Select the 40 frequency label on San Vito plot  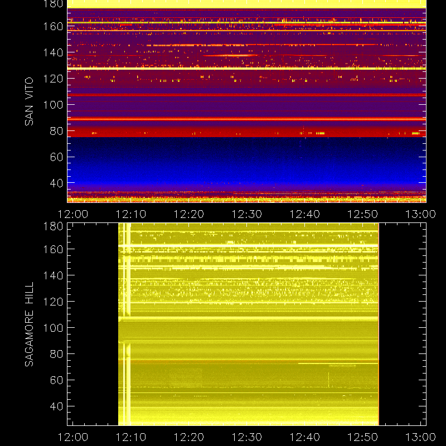click(56, 183)
